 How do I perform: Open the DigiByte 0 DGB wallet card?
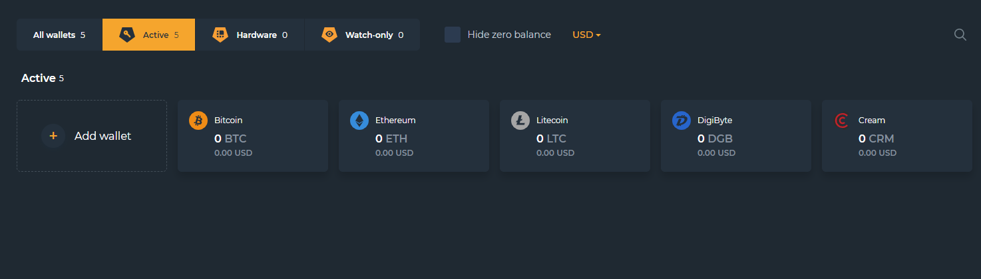736,136
